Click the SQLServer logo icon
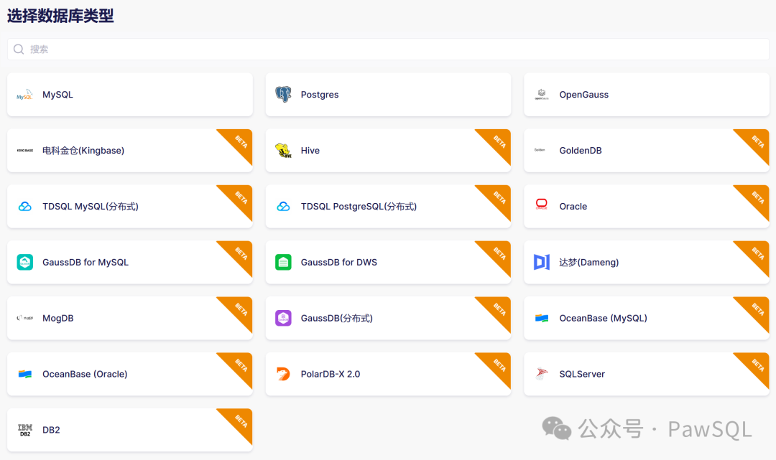The image size is (776, 460). tap(542, 374)
